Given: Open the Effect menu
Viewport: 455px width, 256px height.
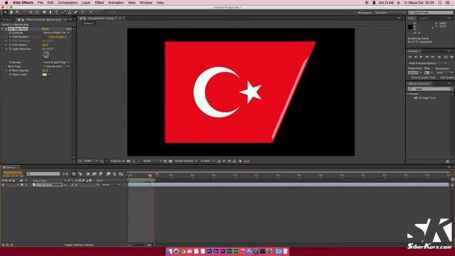Looking at the screenshot, I should tap(99, 3).
